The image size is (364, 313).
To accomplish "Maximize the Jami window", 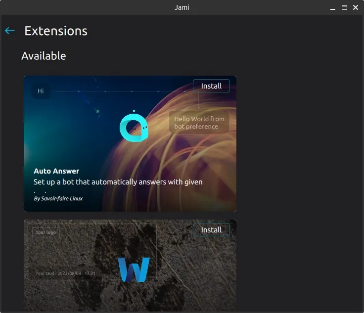I will [345, 7].
